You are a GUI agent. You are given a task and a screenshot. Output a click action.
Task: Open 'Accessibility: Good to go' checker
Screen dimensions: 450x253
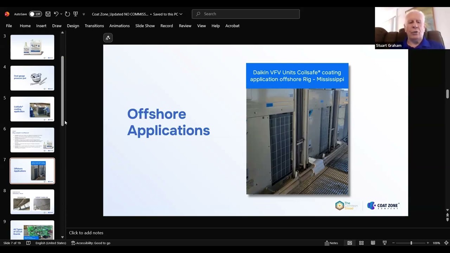91,243
